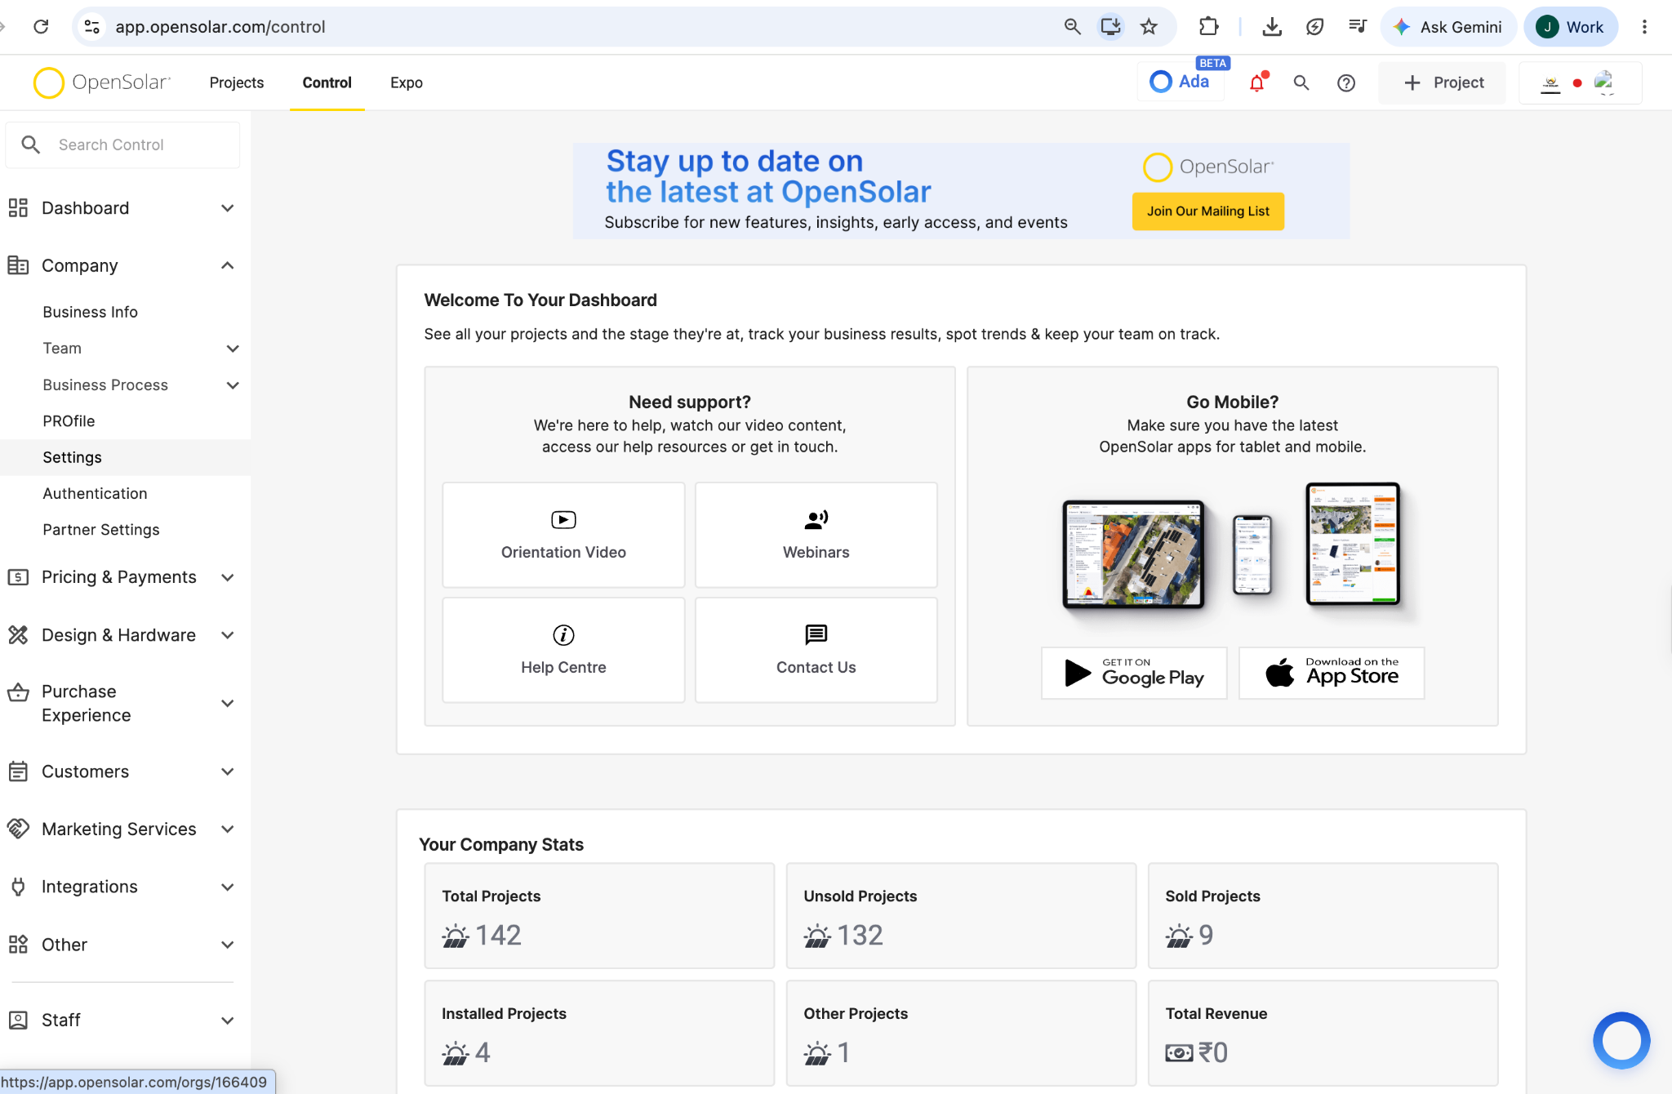Viewport: 1672px width, 1094px height.
Task: Click the browser address bar URL
Action: [x=220, y=27]
